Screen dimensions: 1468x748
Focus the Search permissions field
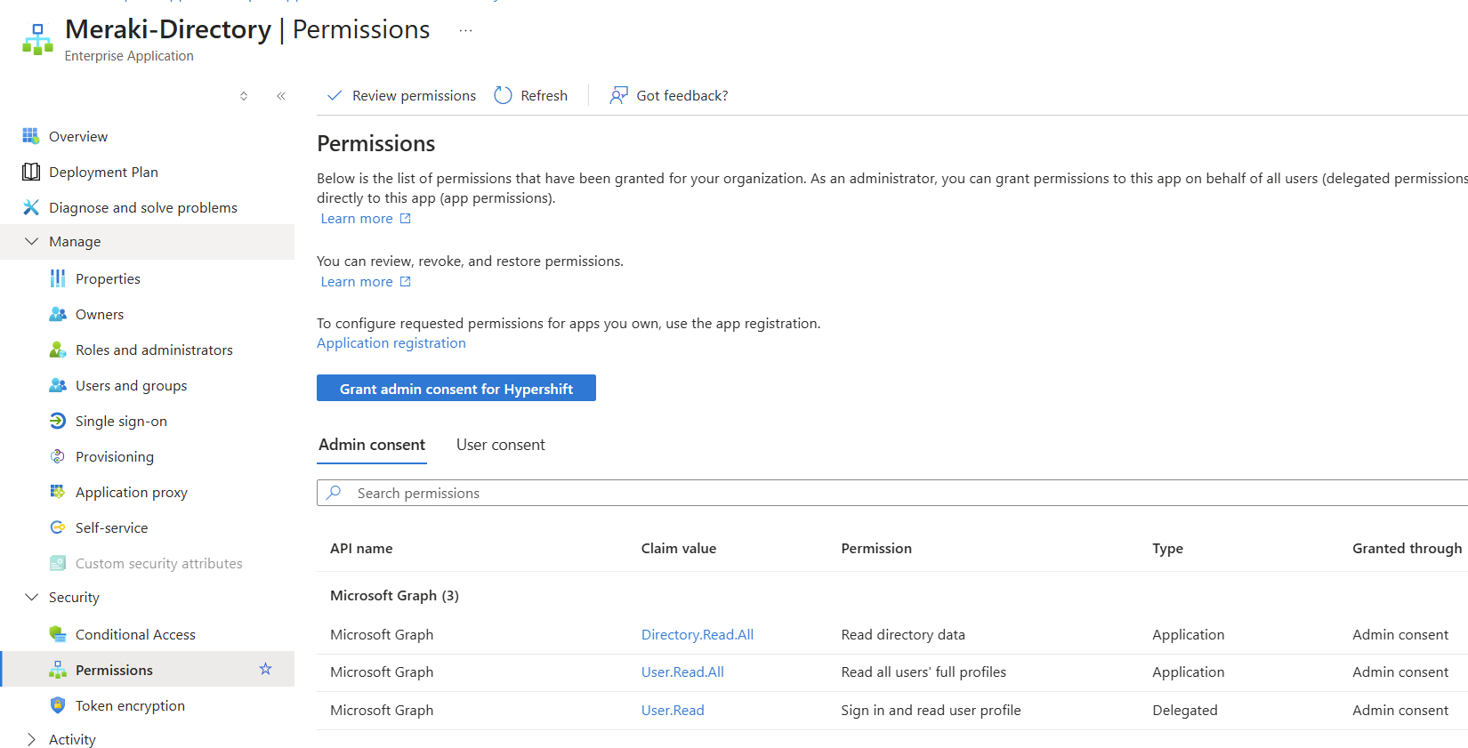tap(892, 493)
